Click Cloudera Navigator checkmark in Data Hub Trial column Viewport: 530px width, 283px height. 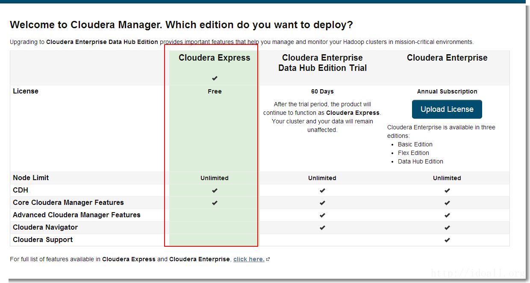click(x=322, y=228)
